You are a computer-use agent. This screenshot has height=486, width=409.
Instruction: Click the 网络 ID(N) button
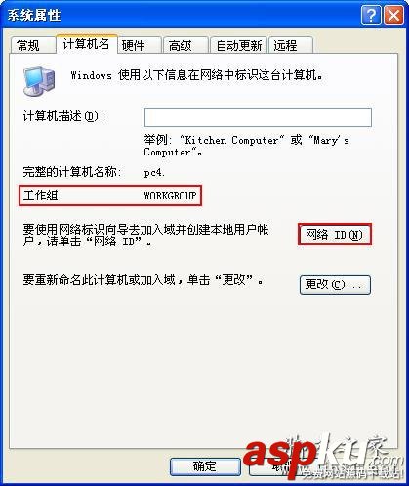(x=335, y=235)
